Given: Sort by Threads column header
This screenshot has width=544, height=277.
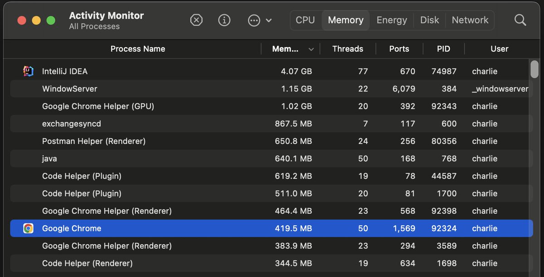Looking at the screenshot, I should pos(348,49).
